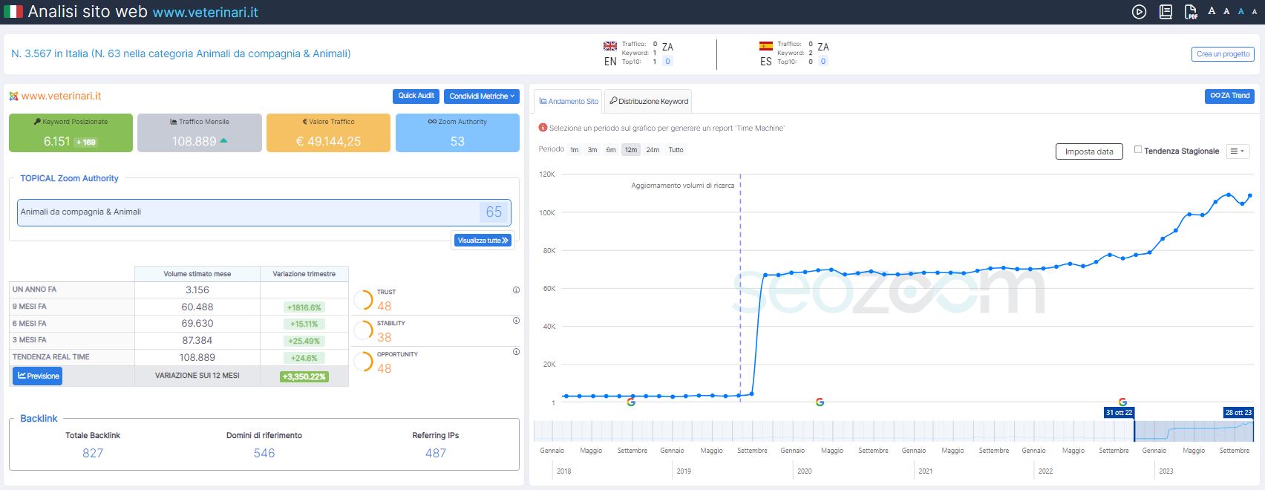
Task: Click the video tutorial play icon
Action: point(1139,12)
